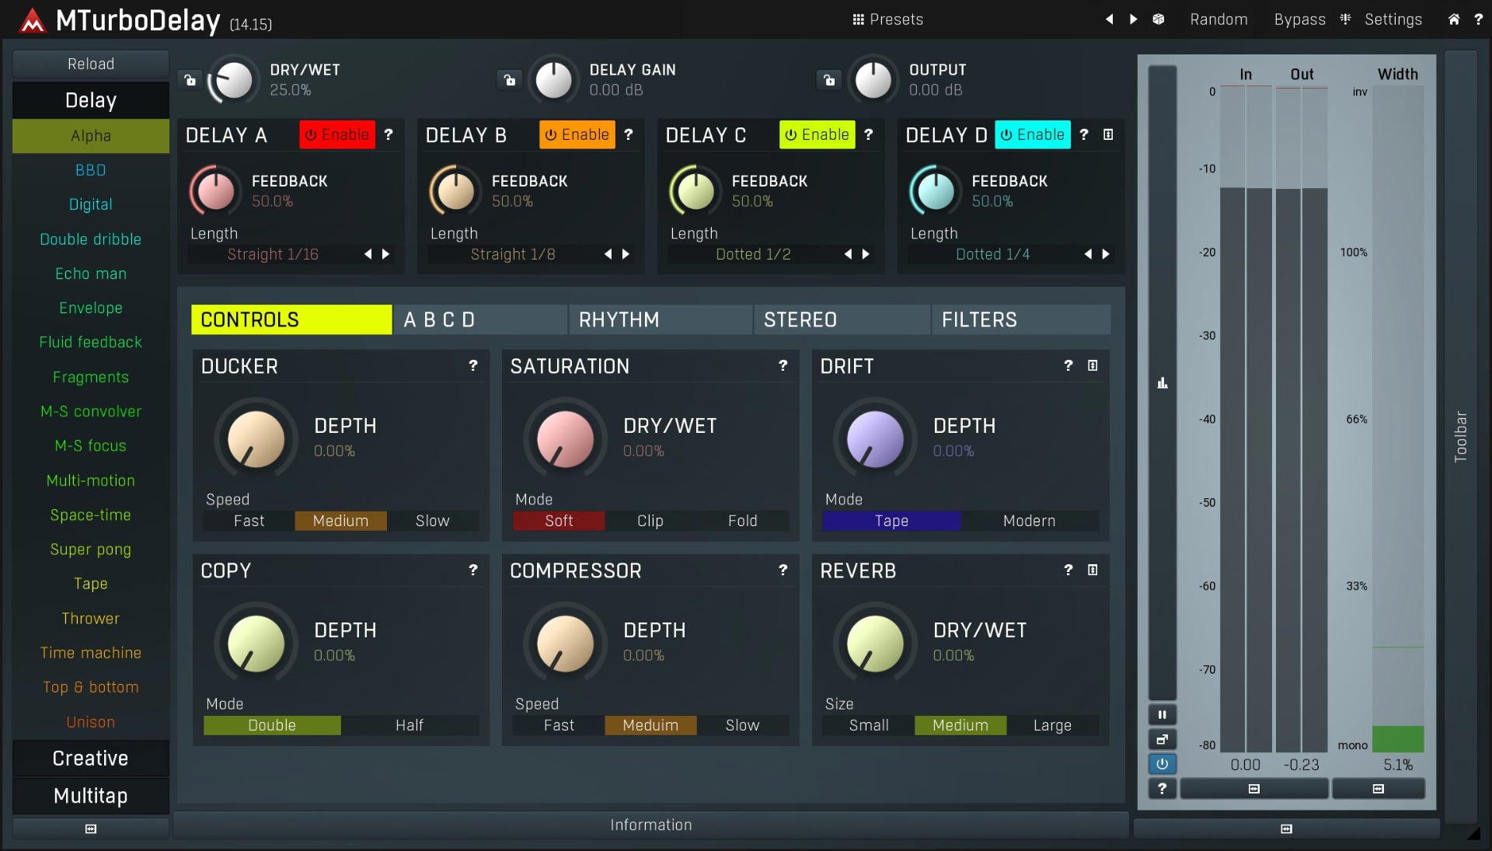This screenshot has height=851, width=1492.
Task: Toggle the meter power button
Action: tap(1163, 764)
